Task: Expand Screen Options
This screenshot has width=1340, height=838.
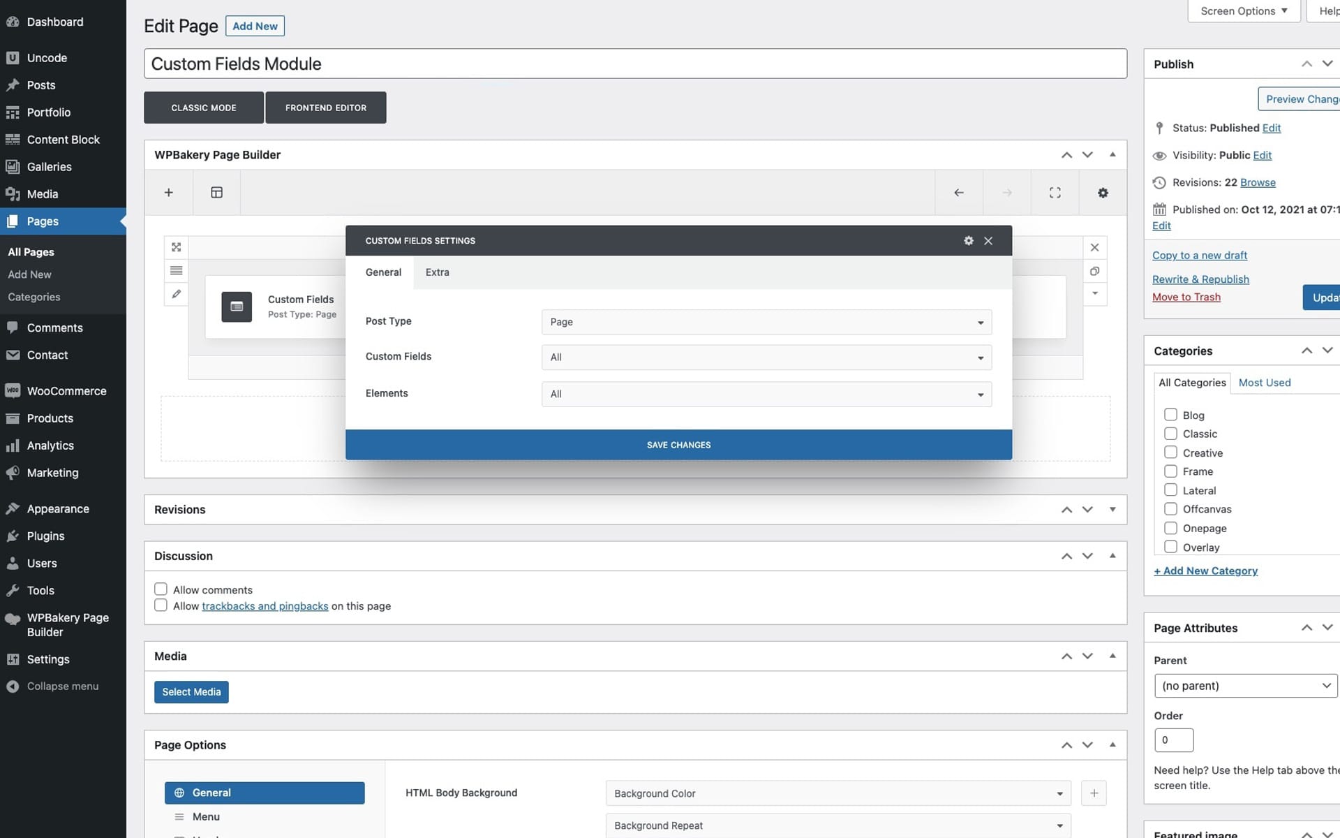Action: coord(1244,11)
